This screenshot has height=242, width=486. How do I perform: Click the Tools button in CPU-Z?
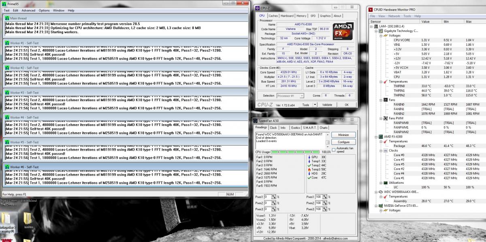305,104
